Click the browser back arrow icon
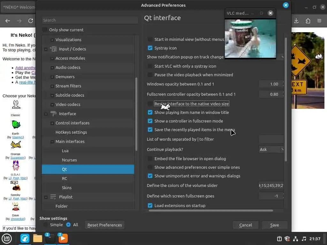The height and width of the screenshot is (245, 327). click(x=8, y=21)
